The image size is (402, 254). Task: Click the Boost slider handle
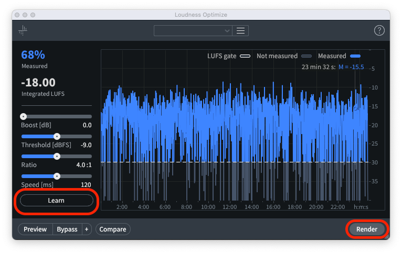point(23,116)
